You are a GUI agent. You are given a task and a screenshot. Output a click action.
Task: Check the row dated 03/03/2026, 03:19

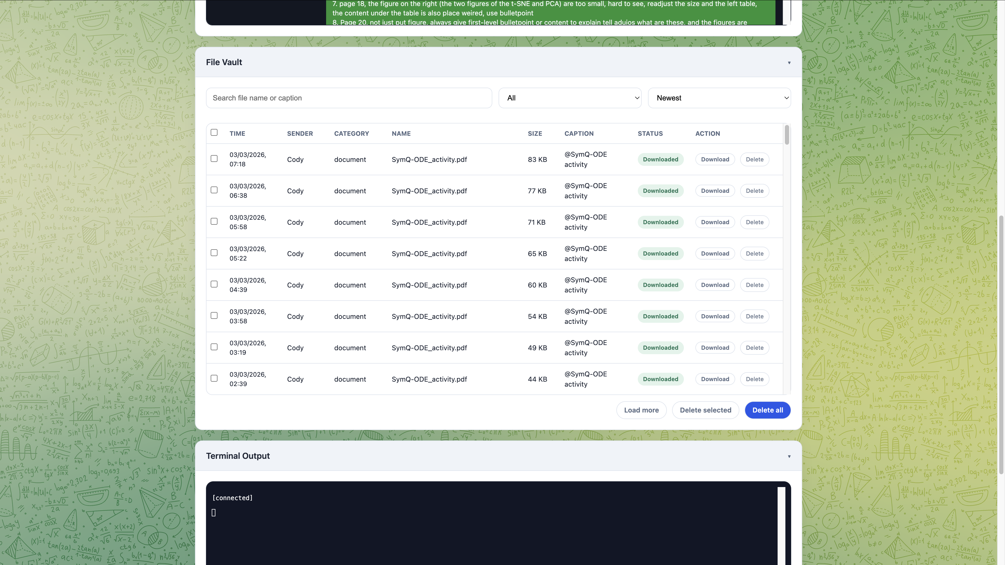(214, 347)
